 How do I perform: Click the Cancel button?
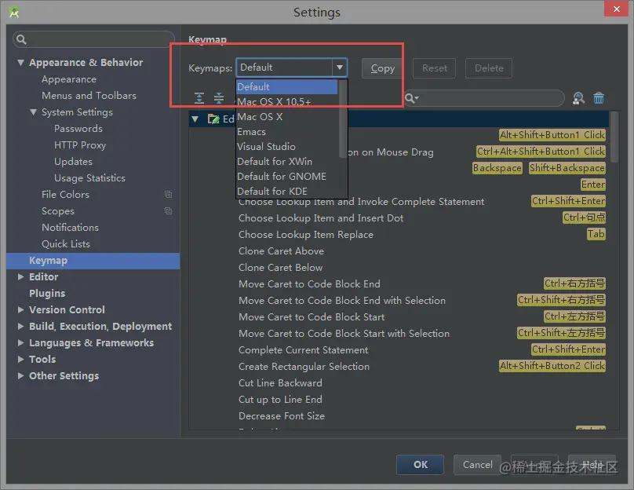tap(478, 465)
